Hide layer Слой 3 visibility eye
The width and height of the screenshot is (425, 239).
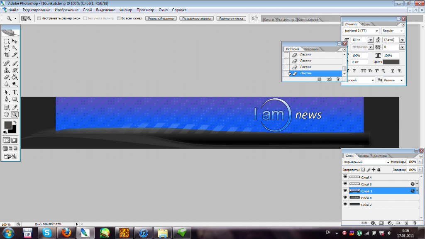(345, 184)
